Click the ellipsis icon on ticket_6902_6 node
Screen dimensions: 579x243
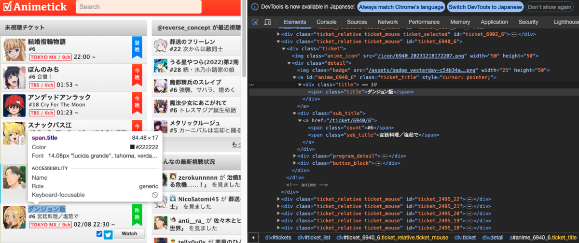tap(514, 34)
